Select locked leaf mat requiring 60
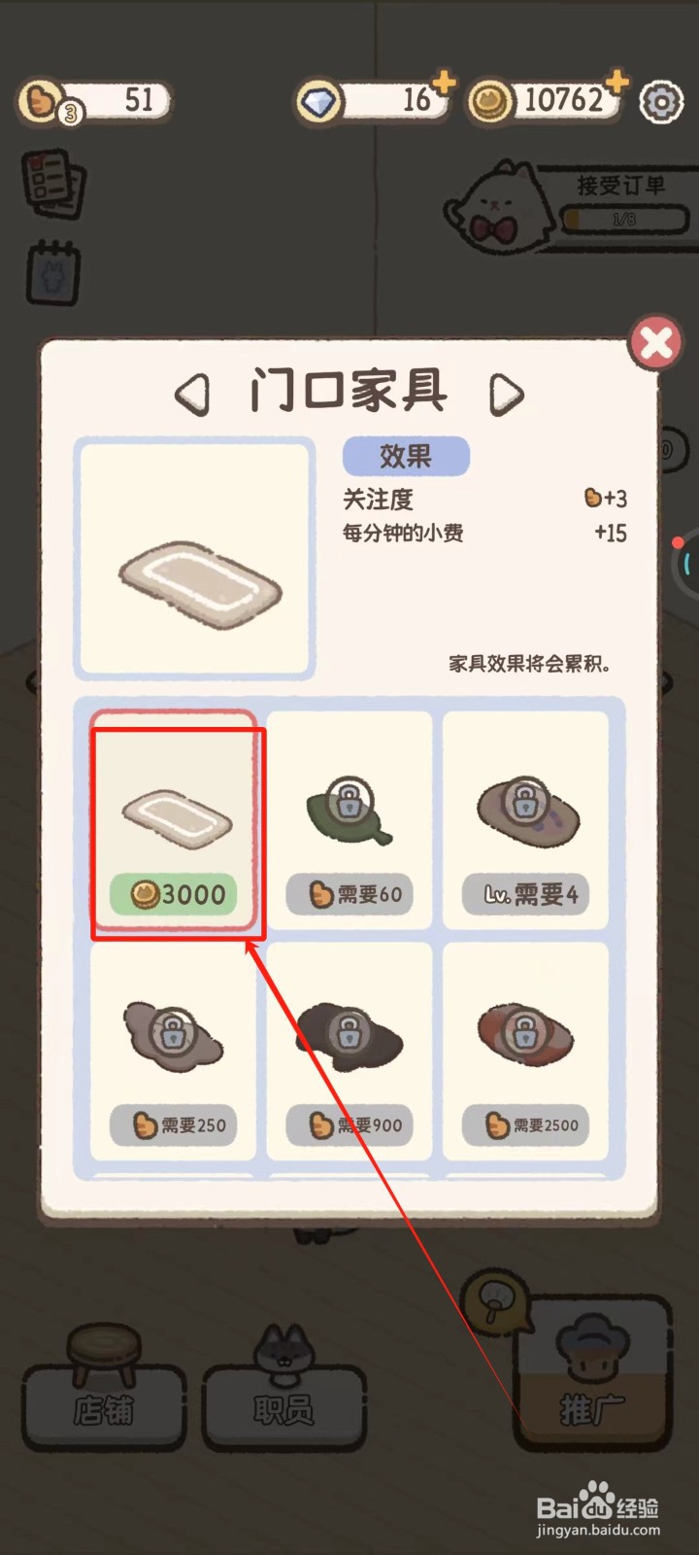 pyautogui.click(x=349, y=820)
